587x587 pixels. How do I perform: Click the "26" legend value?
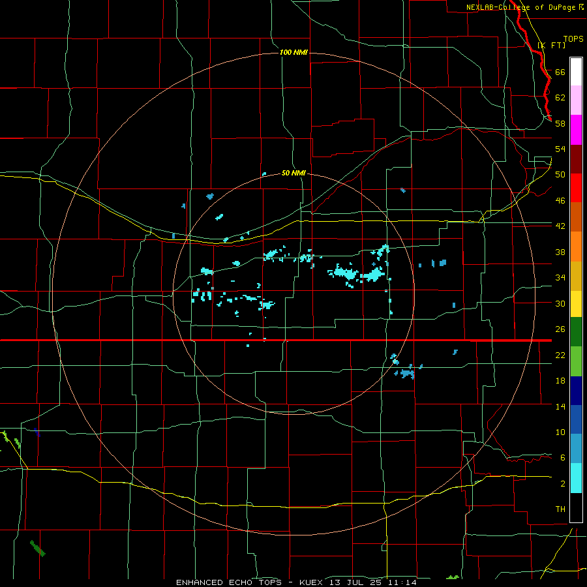(560, 329)
